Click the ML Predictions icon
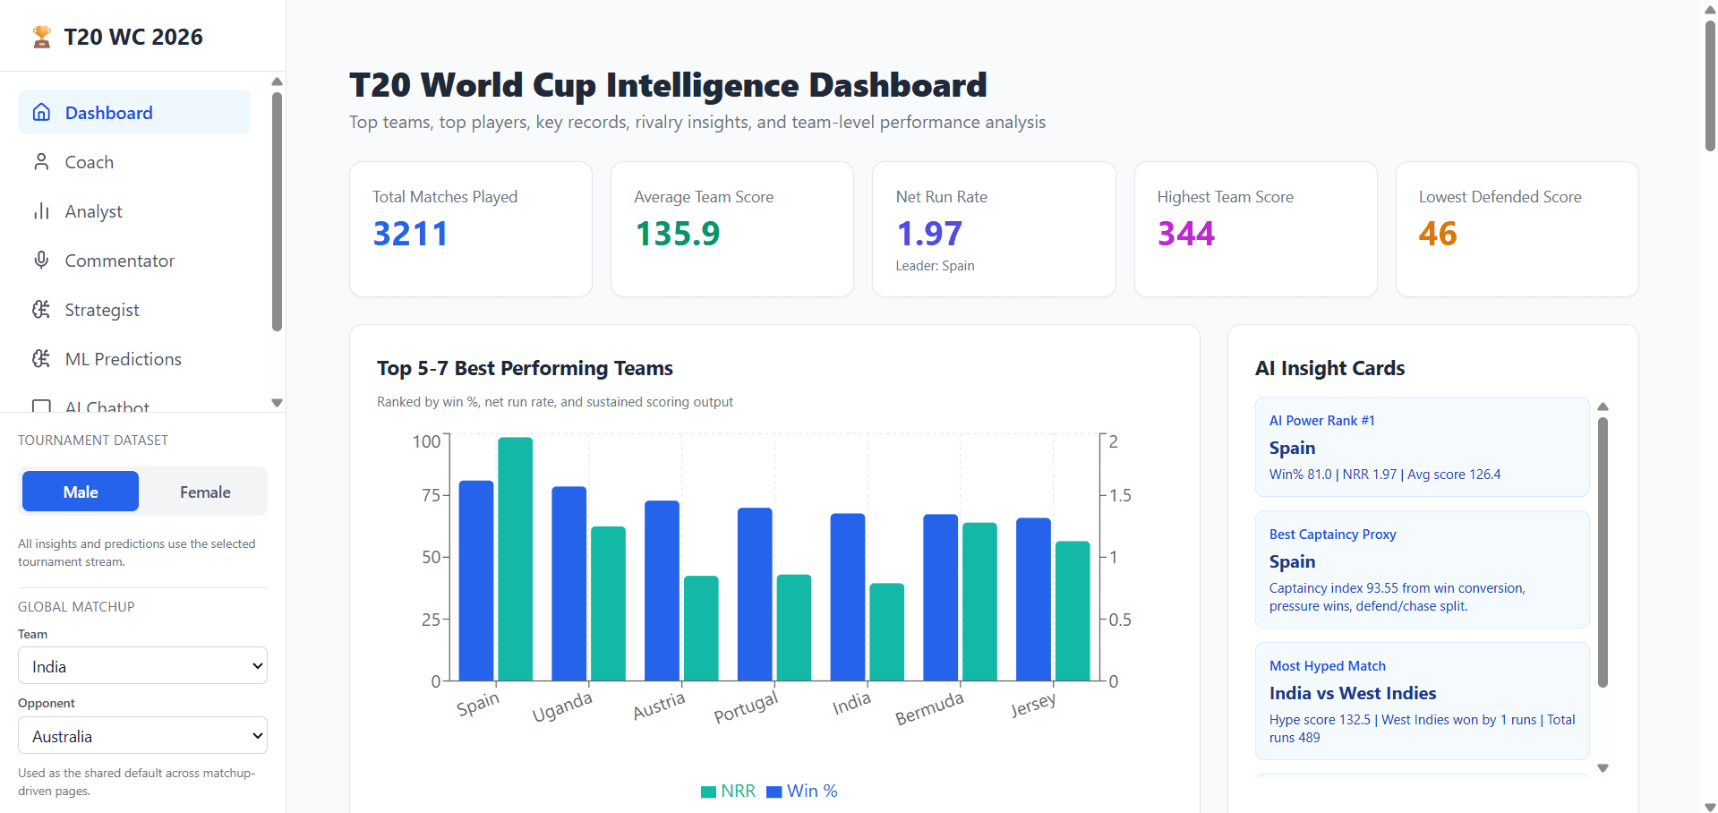The image size is (1718, 813). click(41, 358)
